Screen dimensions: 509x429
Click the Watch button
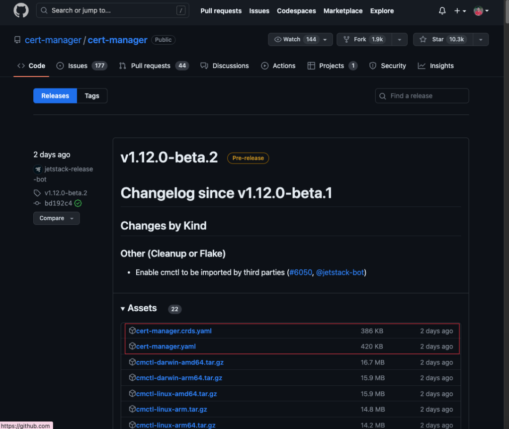300,39
